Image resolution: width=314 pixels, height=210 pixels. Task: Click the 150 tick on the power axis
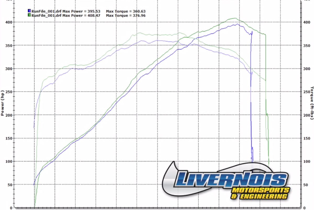click(x=9, y=138)
